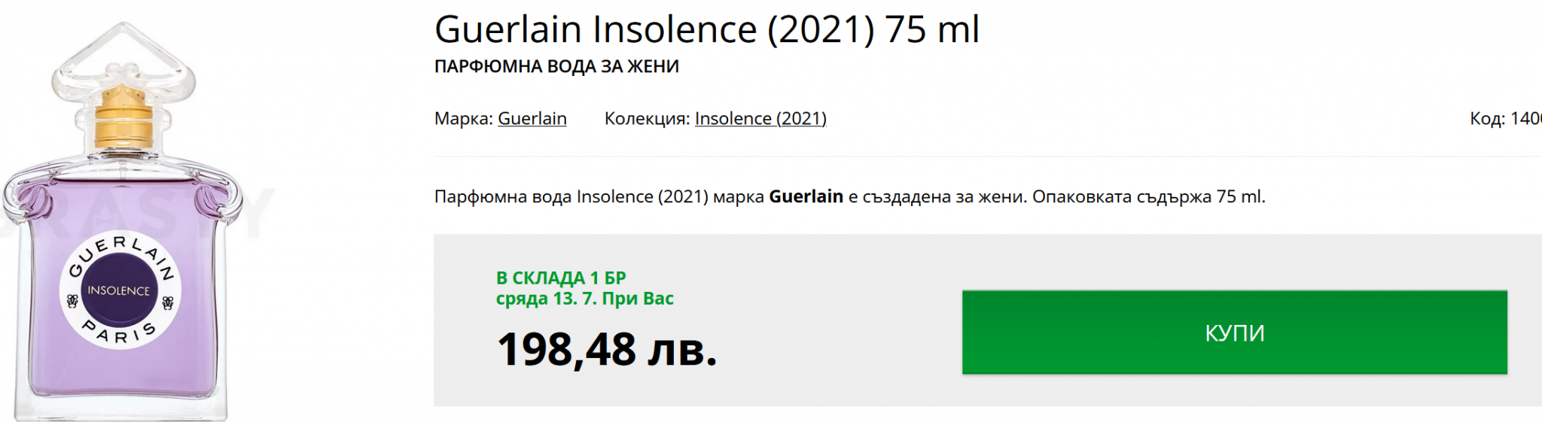Click the purple INSOLENCE circle on the bottle

coord(118,290)
